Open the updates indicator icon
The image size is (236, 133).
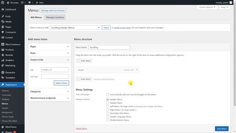(x=22, y=3)
